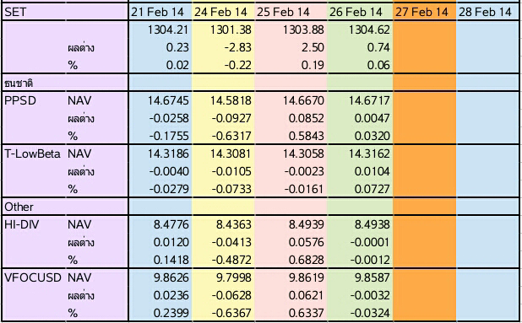Click the 25 Feb 14 column header

(291, 12)
